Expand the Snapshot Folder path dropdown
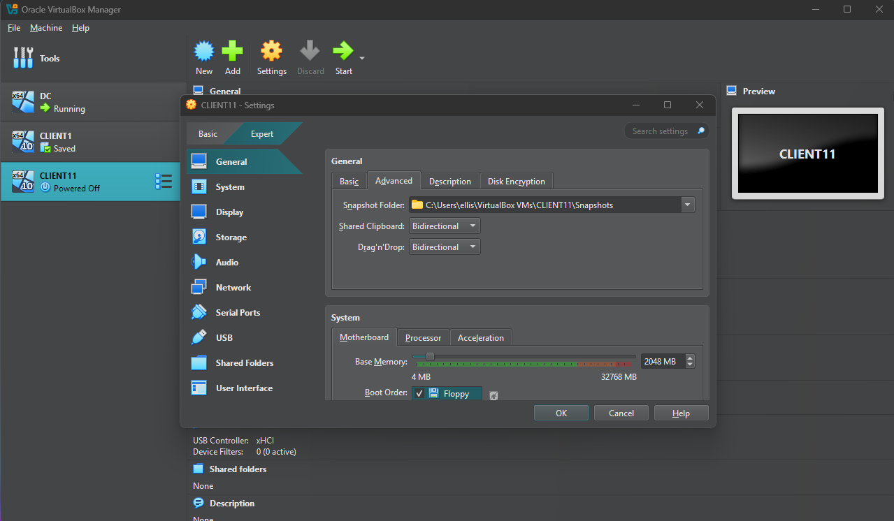 click(688, 205)
